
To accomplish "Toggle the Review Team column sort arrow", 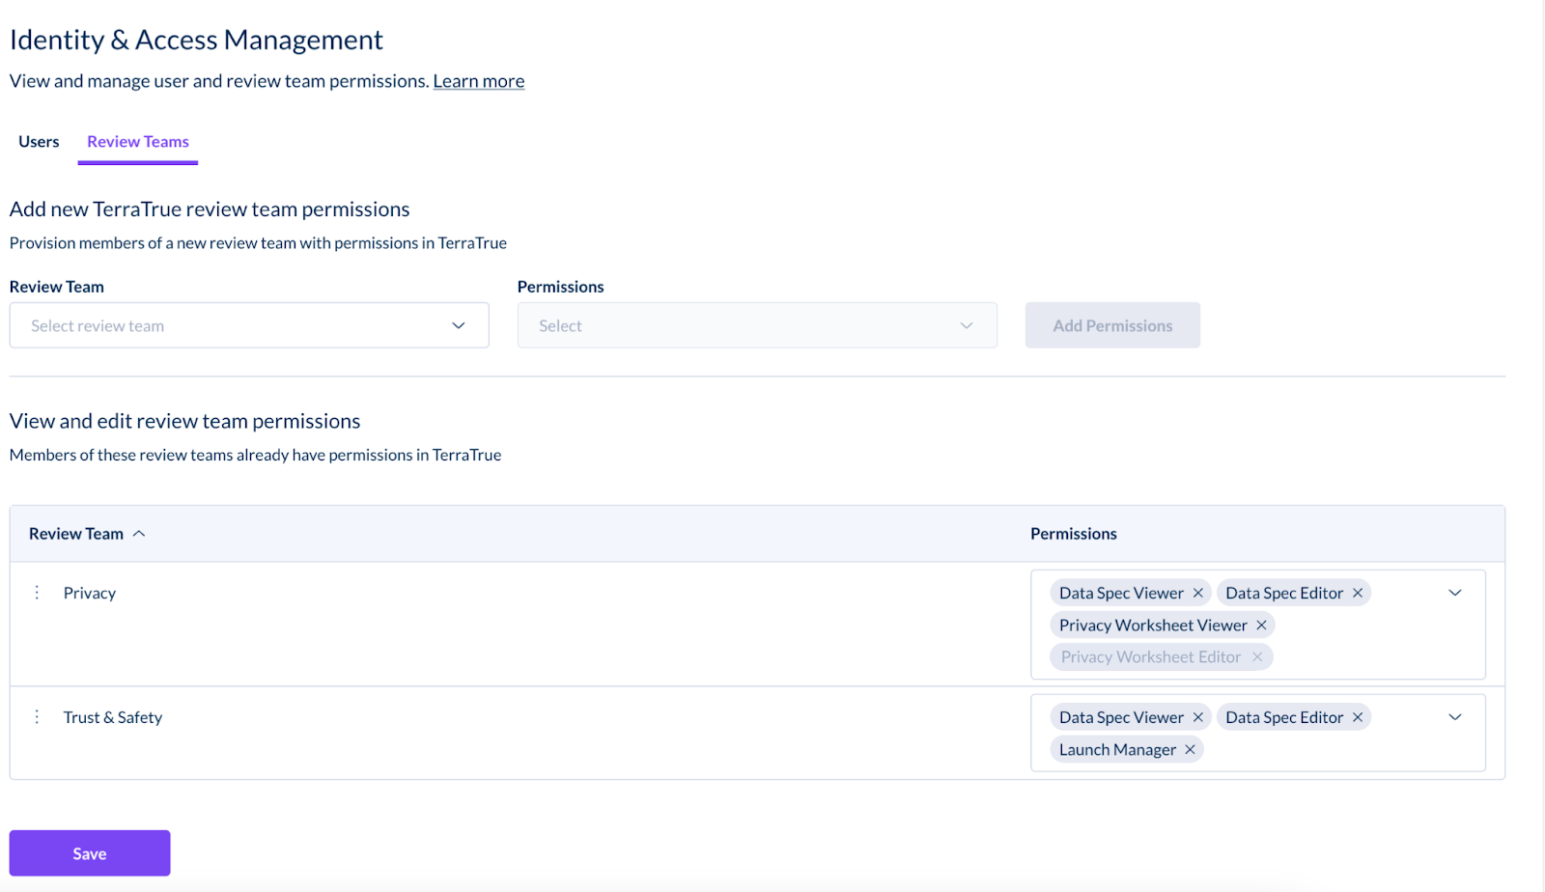I will tap(139, 534).
